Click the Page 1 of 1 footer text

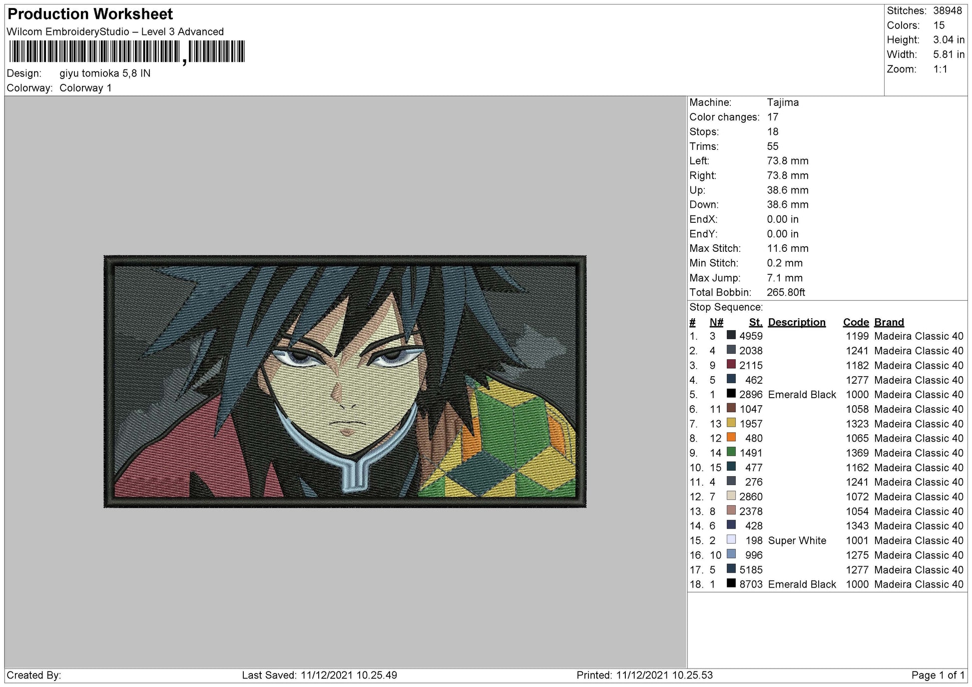tap(938, 676)
